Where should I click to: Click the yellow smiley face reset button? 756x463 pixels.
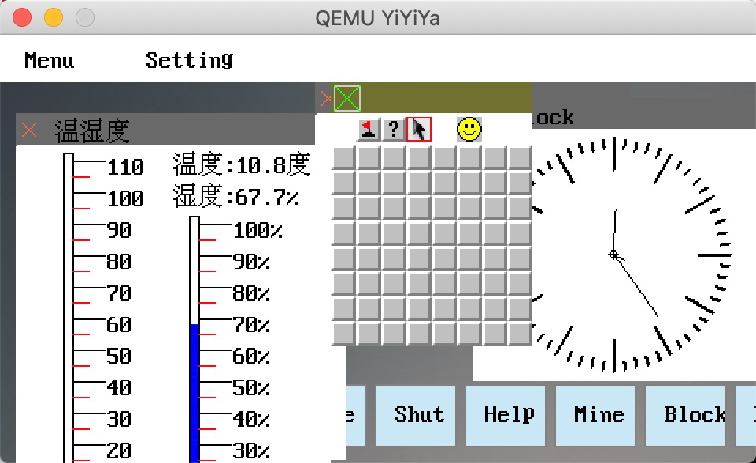(469, 129)
